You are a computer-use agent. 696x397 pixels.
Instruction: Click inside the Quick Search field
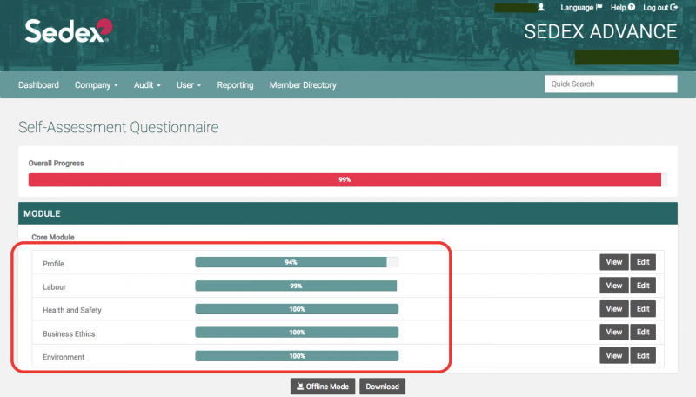coord(610,84)
